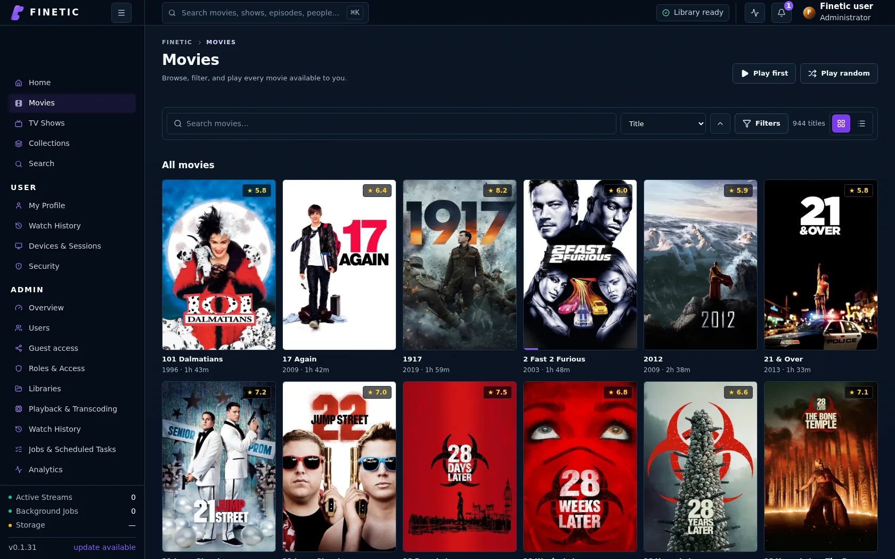The width and height of the screenshot is (895, 559).
Task: Click the Finetic logo icon
Action: [17, 12]
